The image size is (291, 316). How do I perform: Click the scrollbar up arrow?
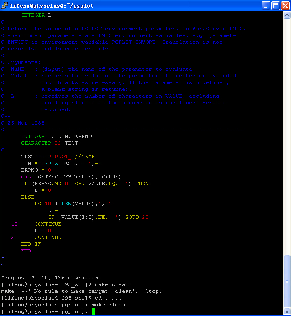coord(287,15)
